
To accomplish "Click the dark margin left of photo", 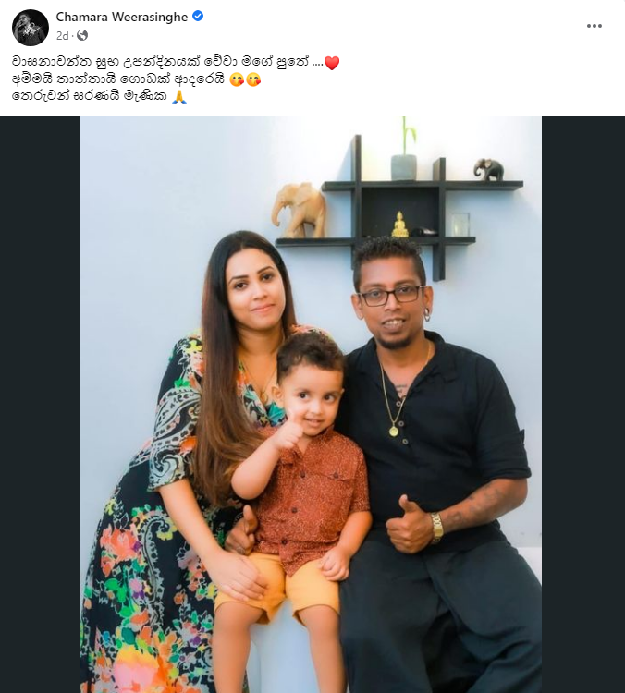I will 41,405.
